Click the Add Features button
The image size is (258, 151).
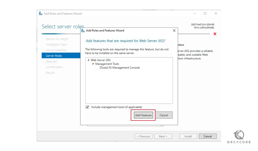tap(143, 115)
